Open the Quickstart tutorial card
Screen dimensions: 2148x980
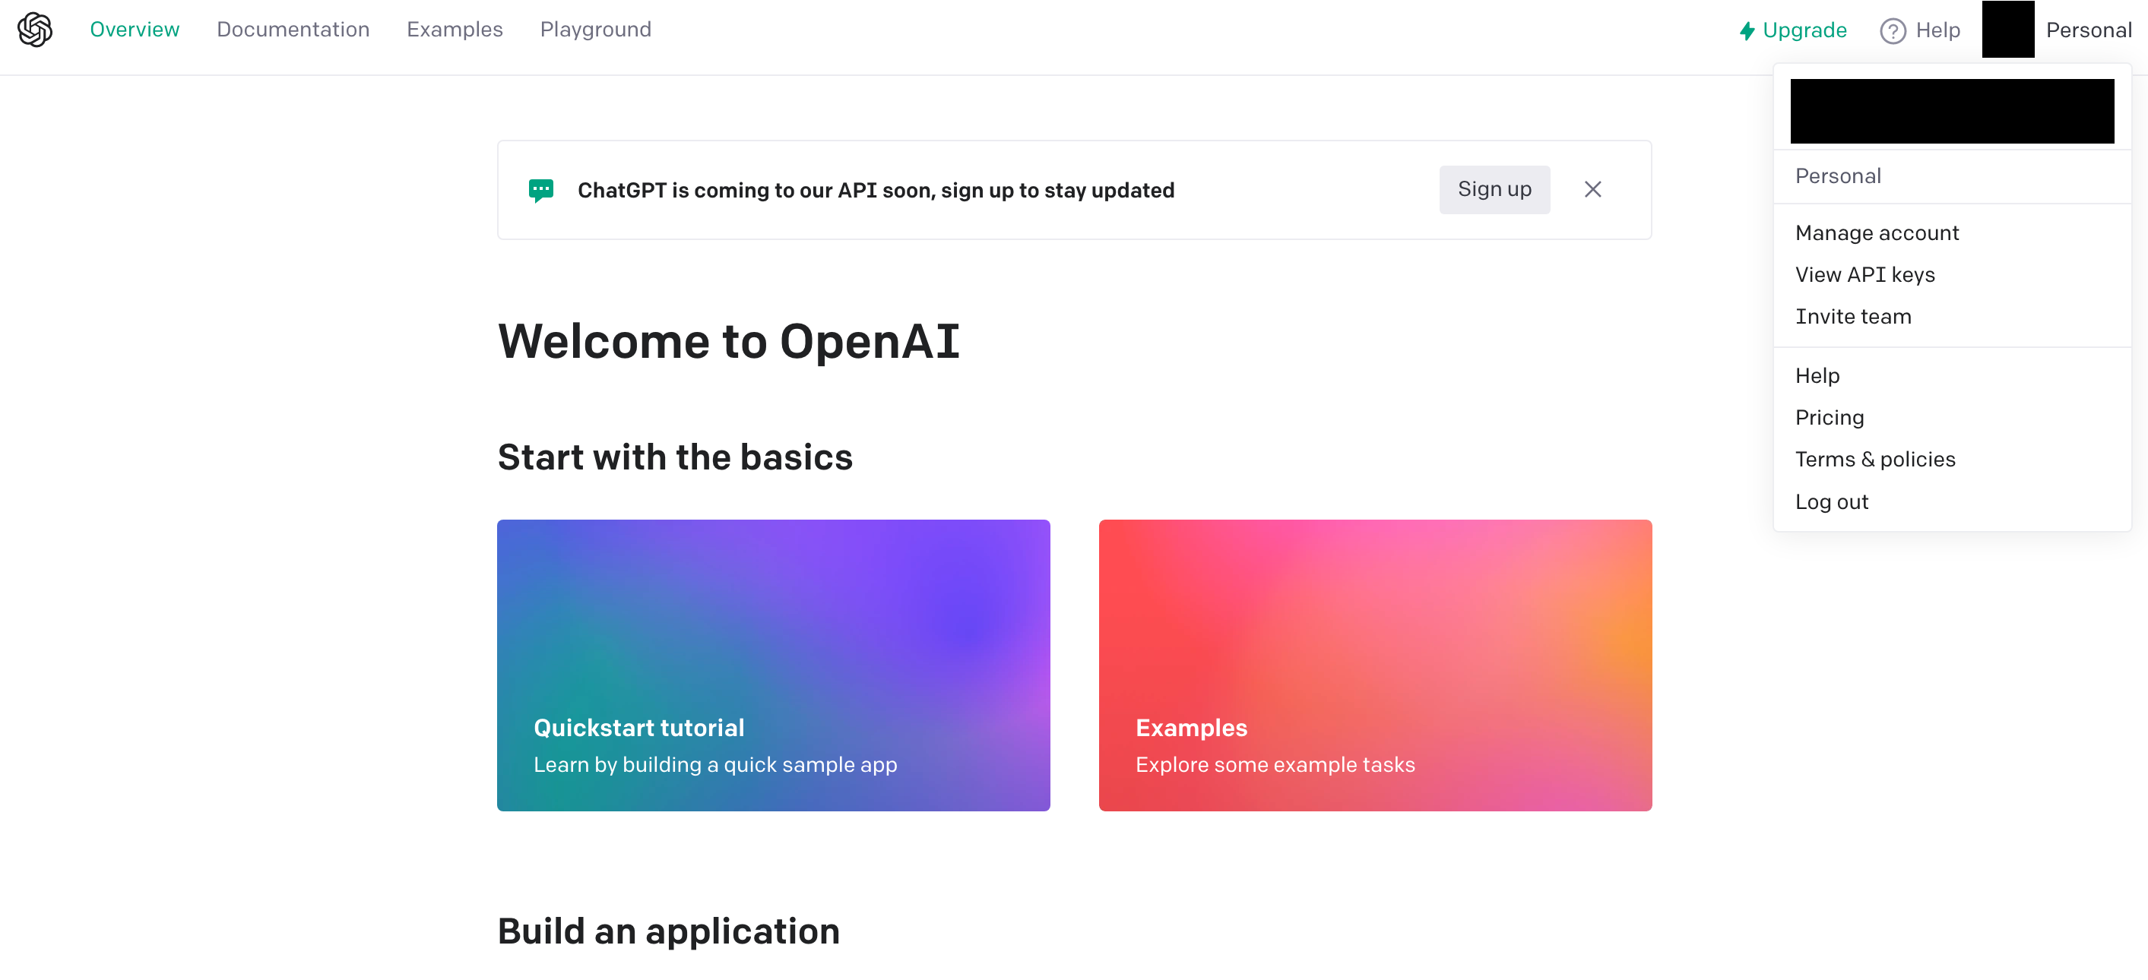pyautogui.click(x=773, y=664)
